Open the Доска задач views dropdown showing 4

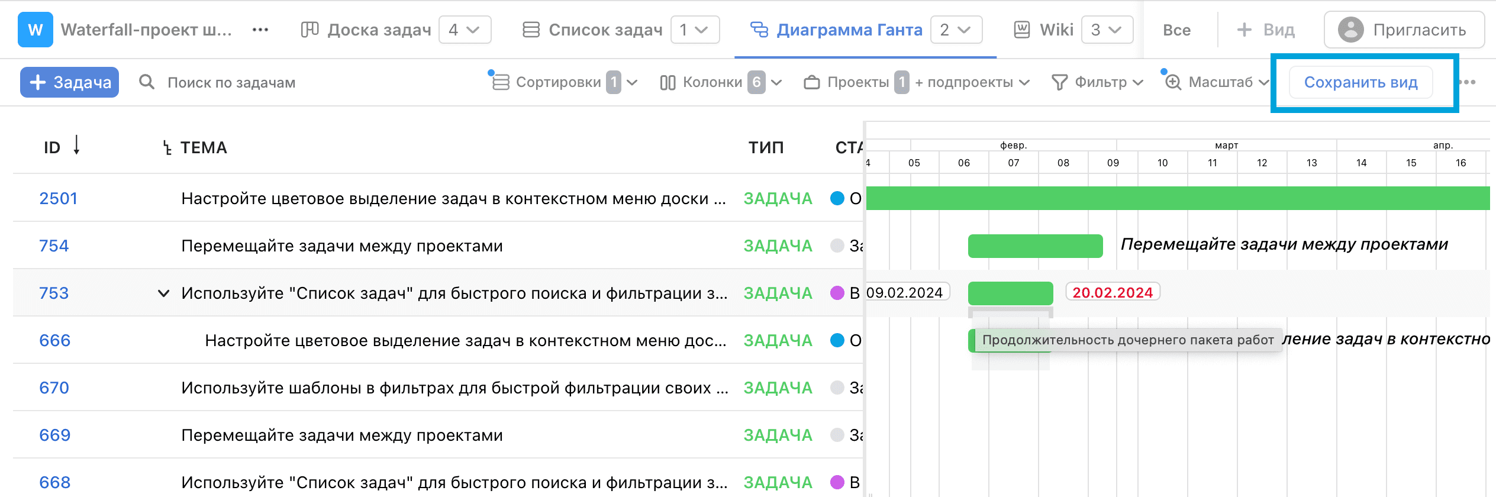tap(465, 30)
